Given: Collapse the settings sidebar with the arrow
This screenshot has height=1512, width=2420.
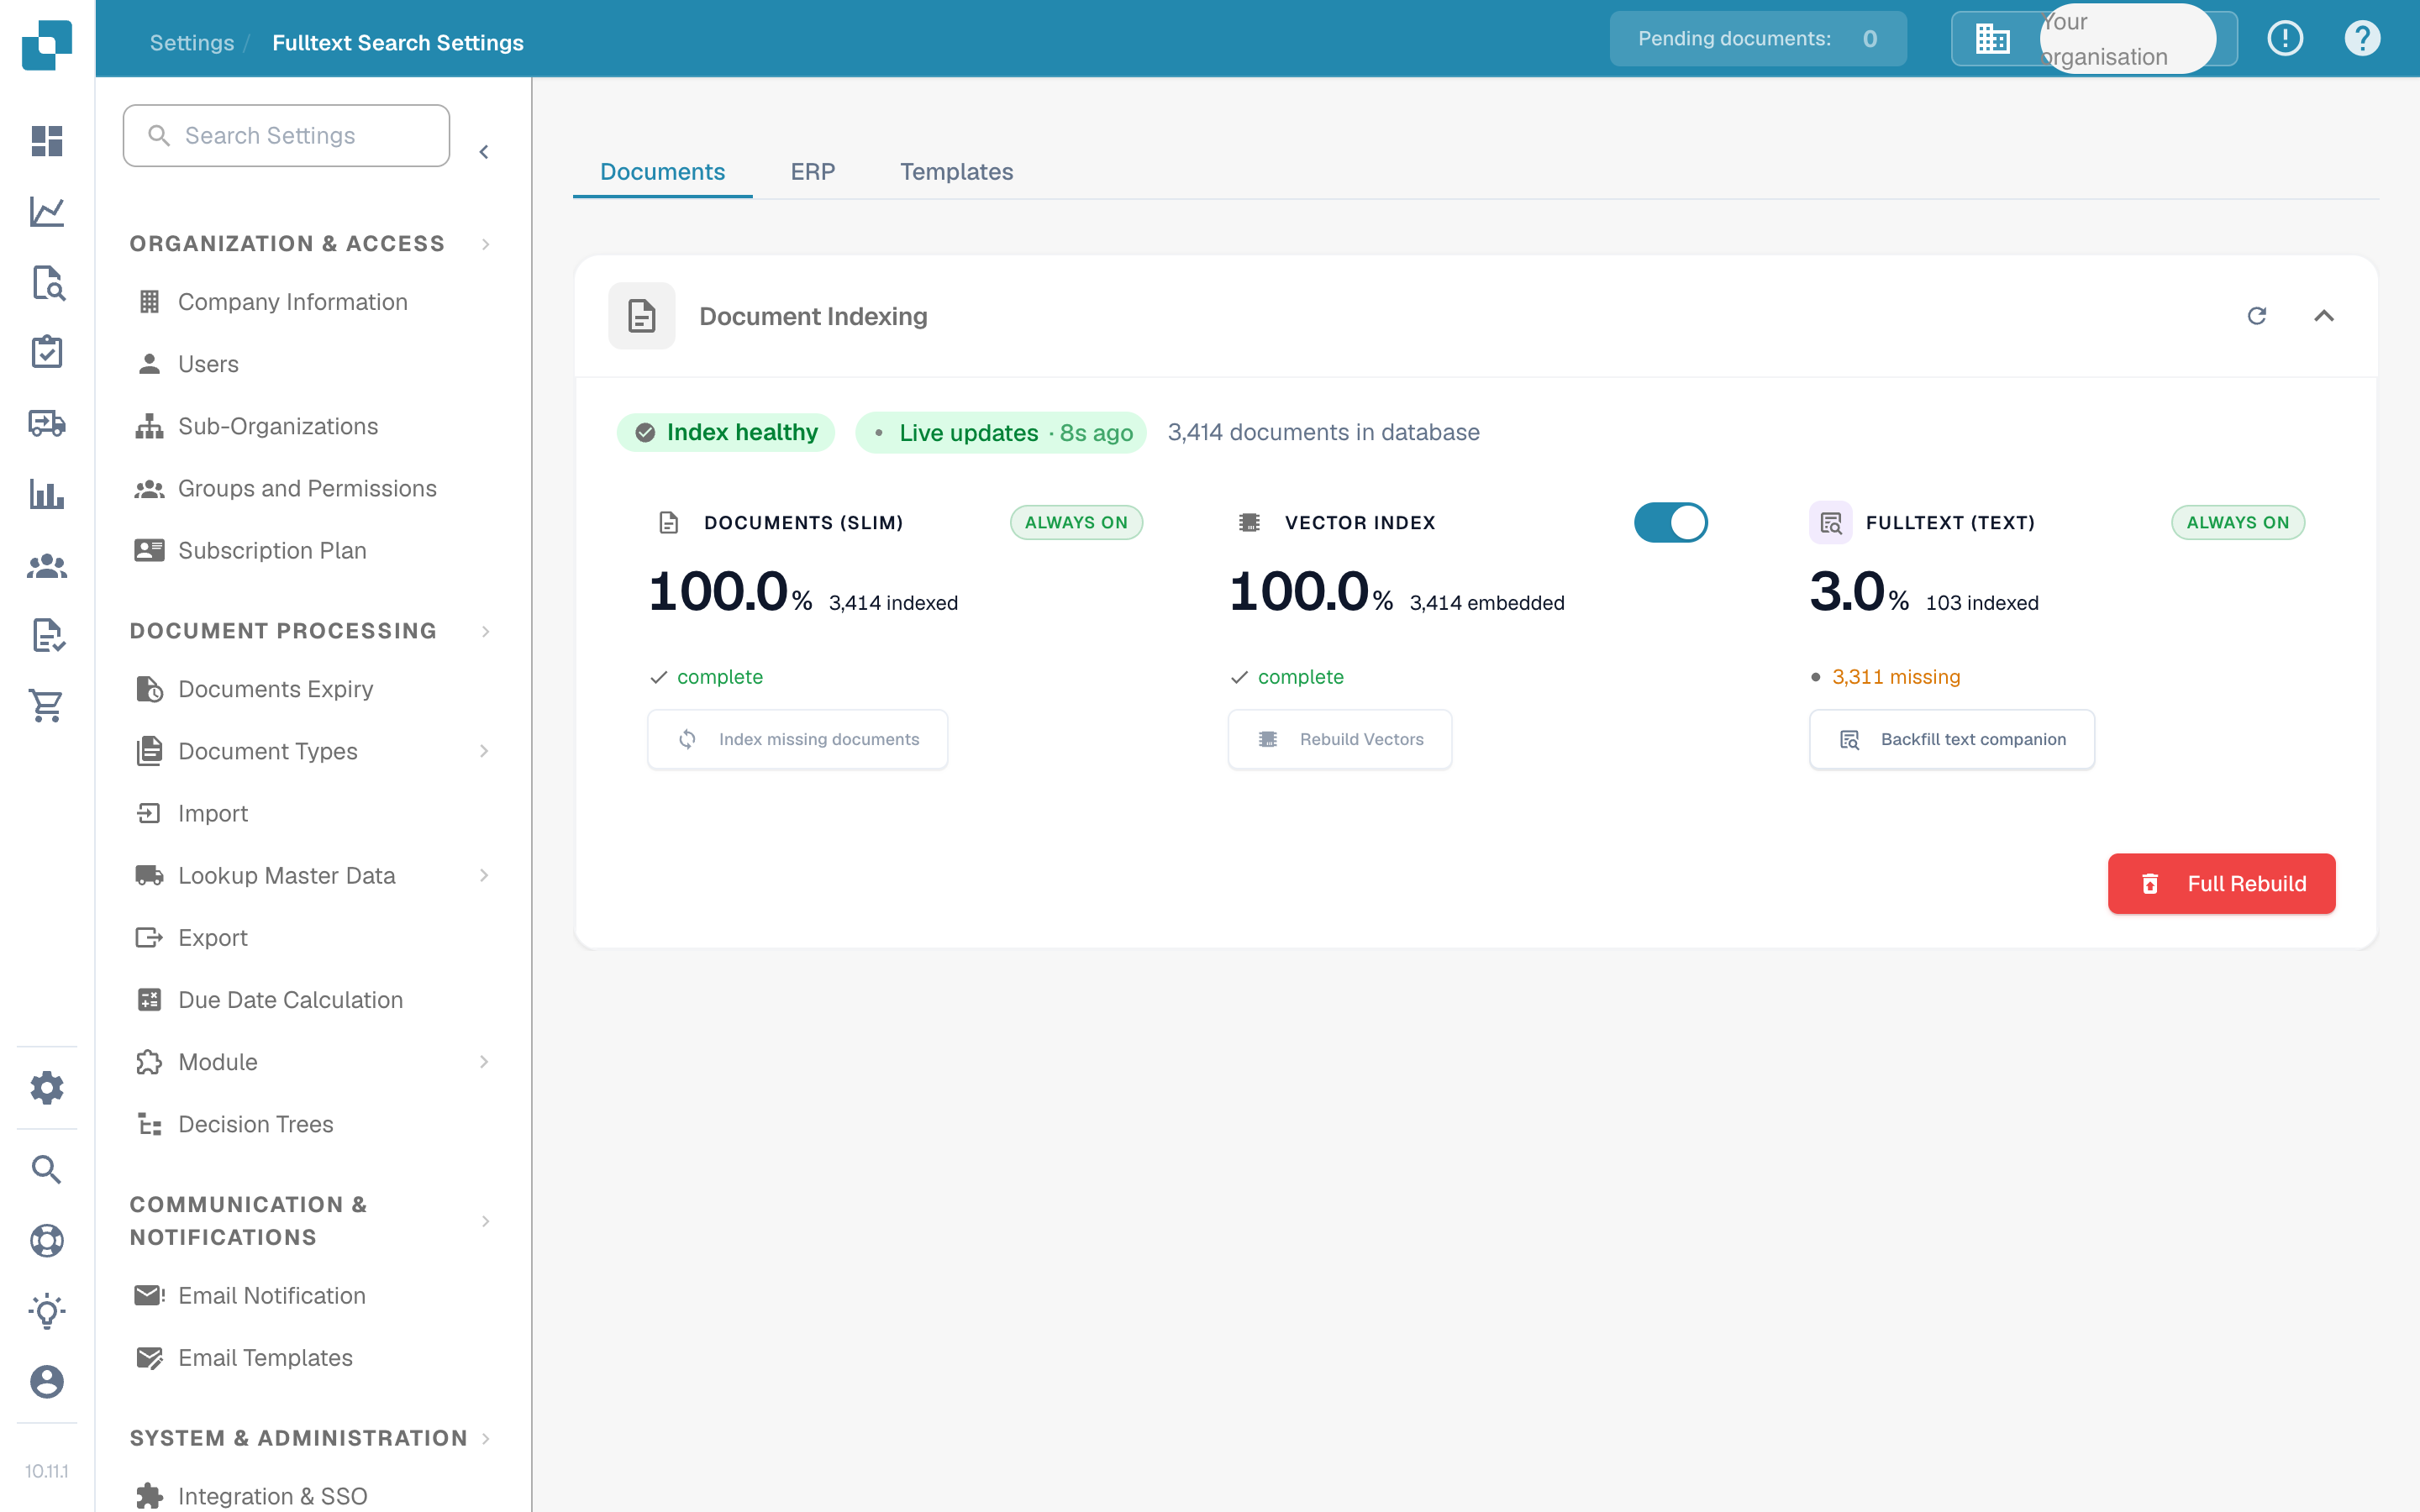Looking at the screenshot, I should pos(484,152).
